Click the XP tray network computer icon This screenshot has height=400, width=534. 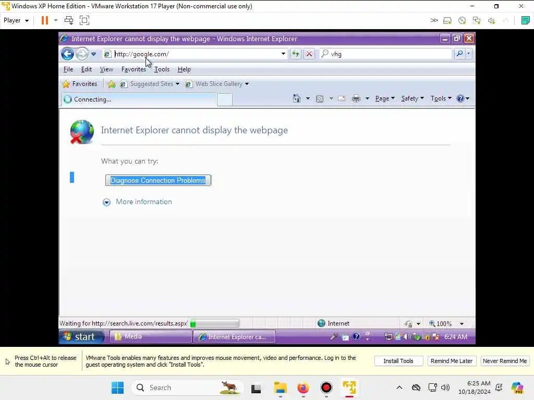click(x=388, y=337)
